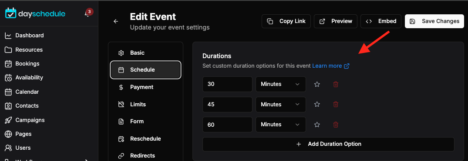Screen dimensions: 468x161
Task: Set 60 minutes as default using star
Action: (x=317, y=125)
